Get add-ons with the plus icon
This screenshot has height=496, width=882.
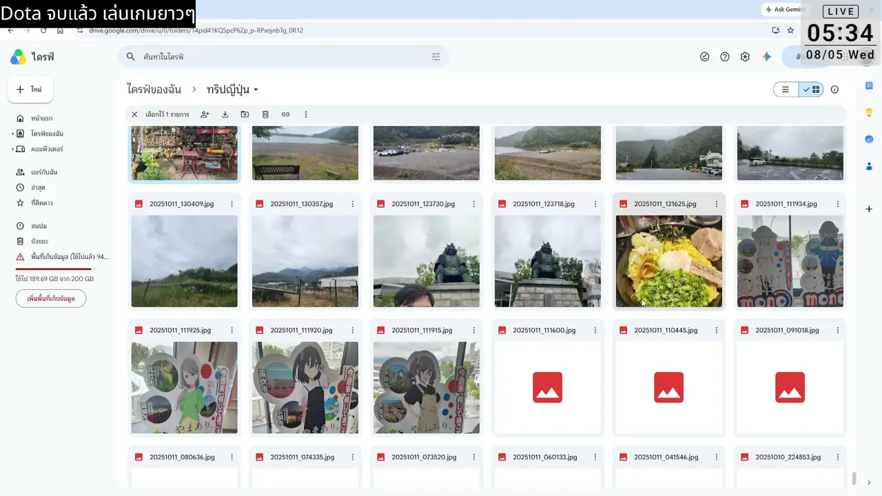(869, 209)
